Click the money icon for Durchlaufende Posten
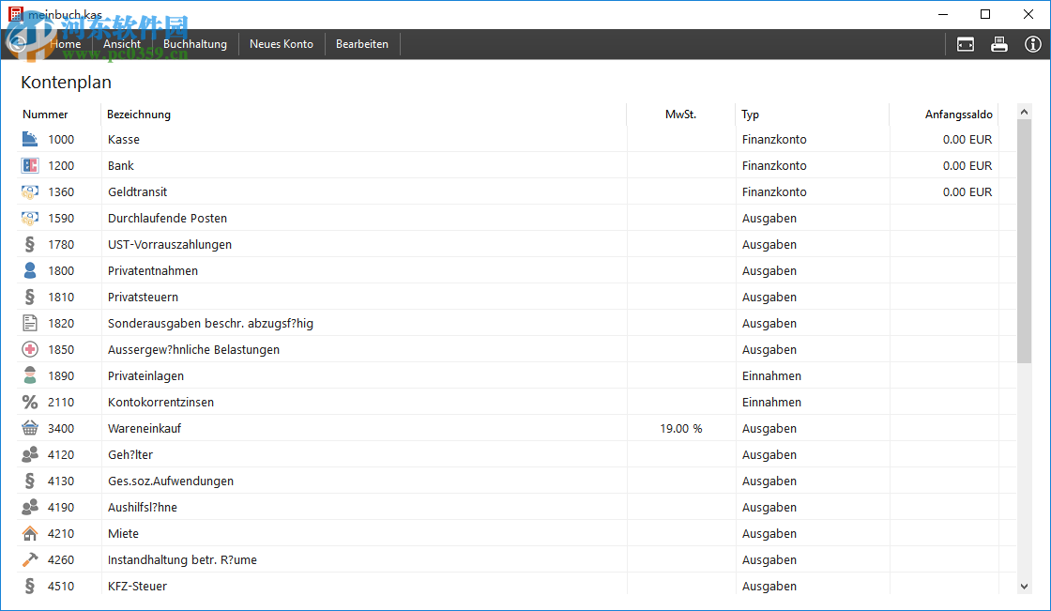Screen dimensions: 1051x611 [x=29, y=218]
